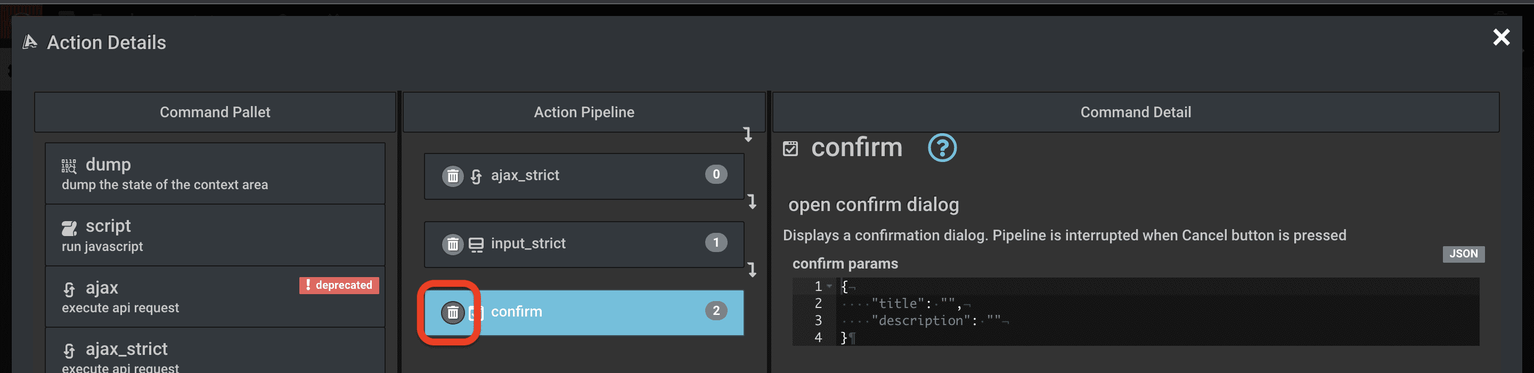Select ajax_strict in the Command Pallet
The width and height of the screenshot is (1534, 373).
click(x=215, y=352)
